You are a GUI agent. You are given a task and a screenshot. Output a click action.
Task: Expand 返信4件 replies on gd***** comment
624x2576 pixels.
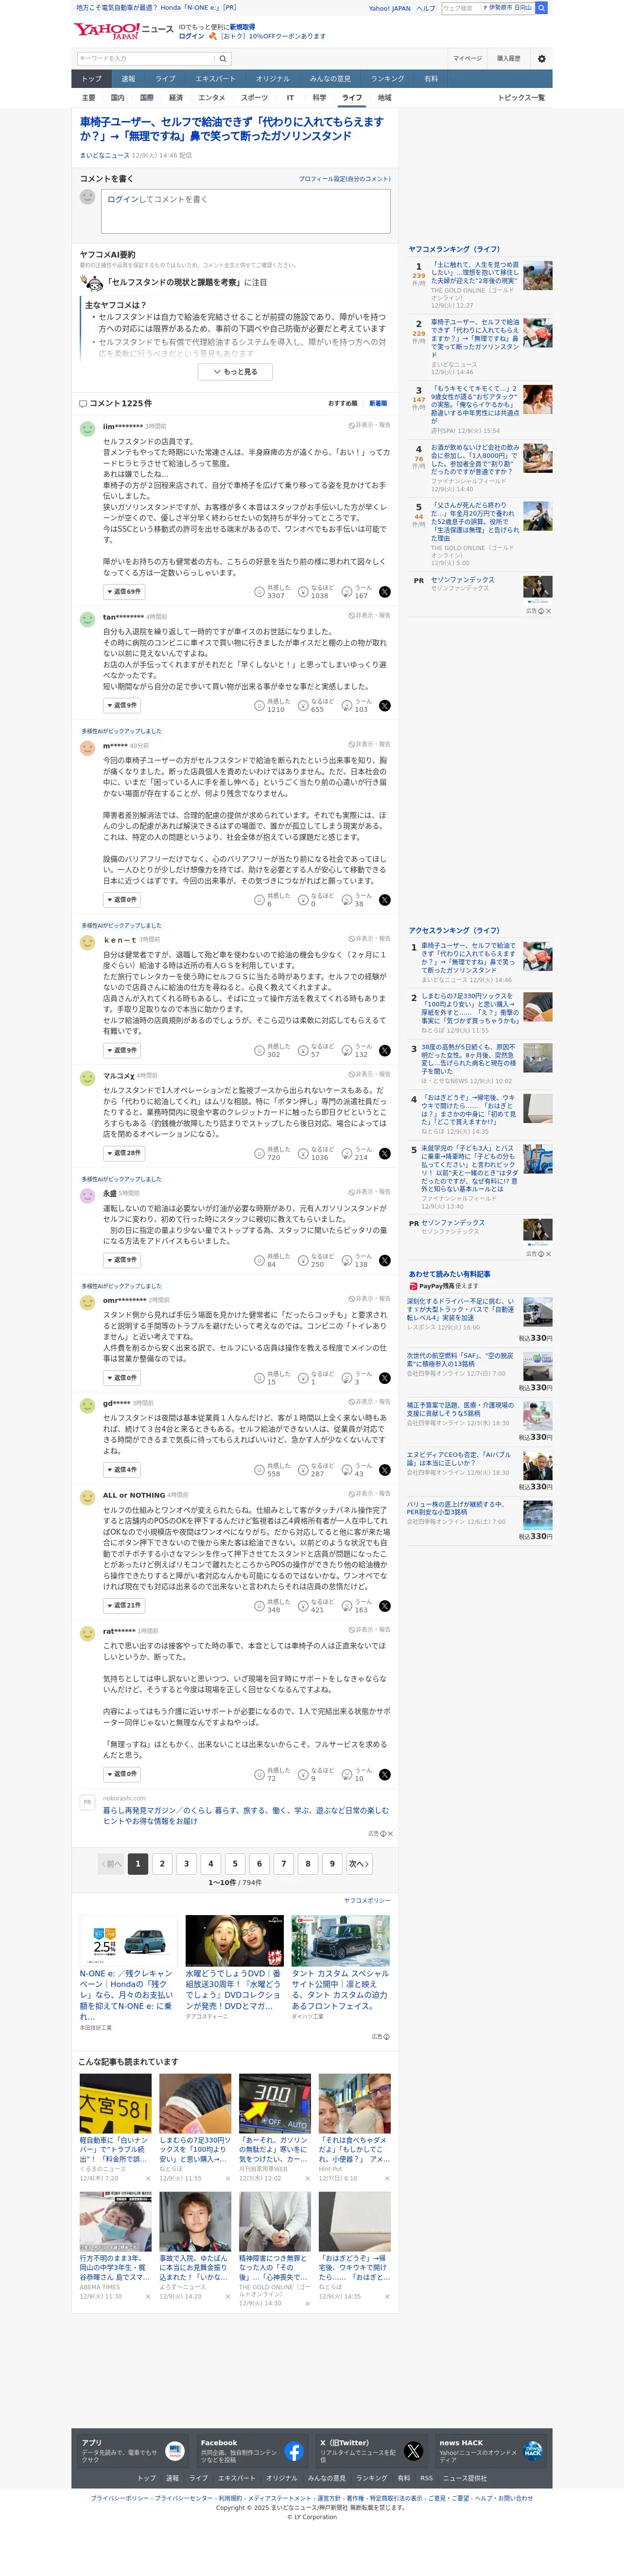(122, 1470)
